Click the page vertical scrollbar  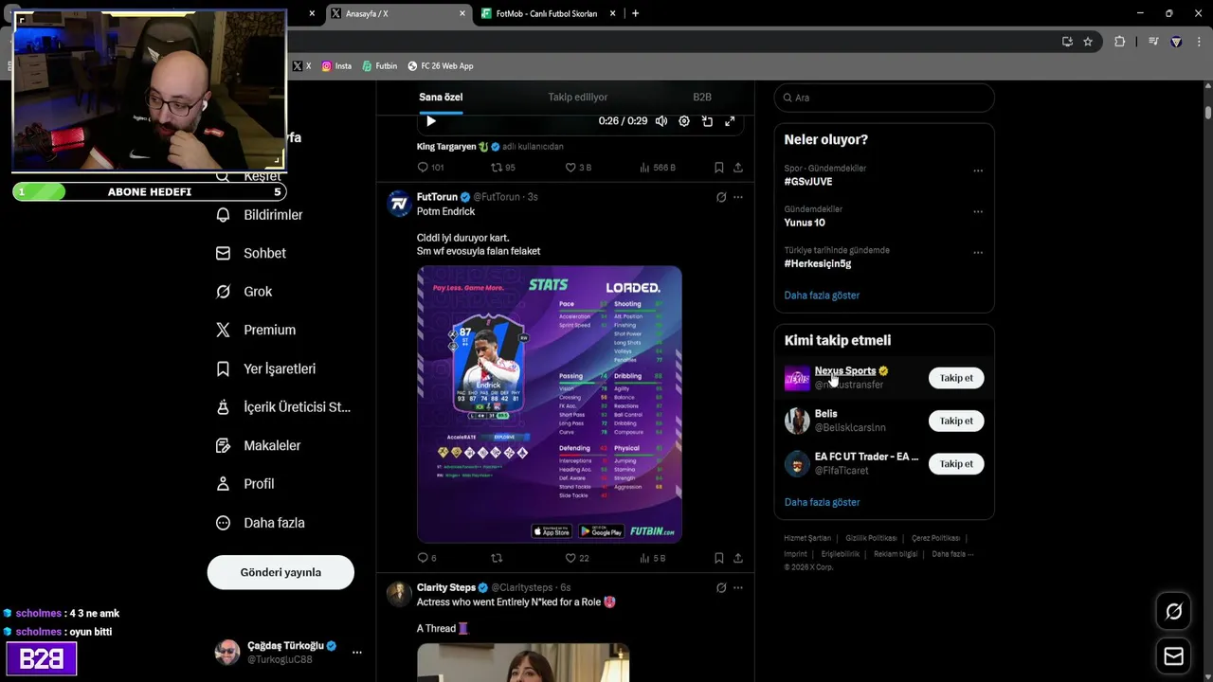(x=1208, y=112)
